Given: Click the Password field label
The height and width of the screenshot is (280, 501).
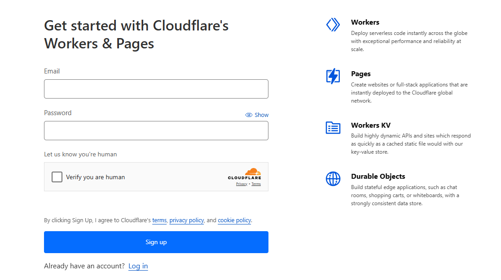Looking at the screenshot, I should [x=58, y=113].
